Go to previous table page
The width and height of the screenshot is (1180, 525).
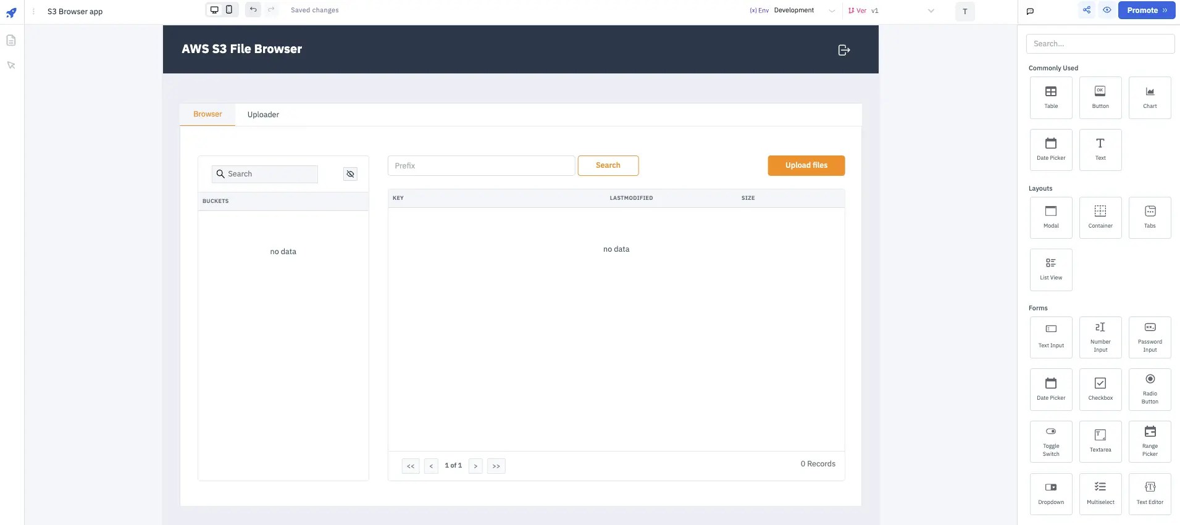click(x=431, y=466)
